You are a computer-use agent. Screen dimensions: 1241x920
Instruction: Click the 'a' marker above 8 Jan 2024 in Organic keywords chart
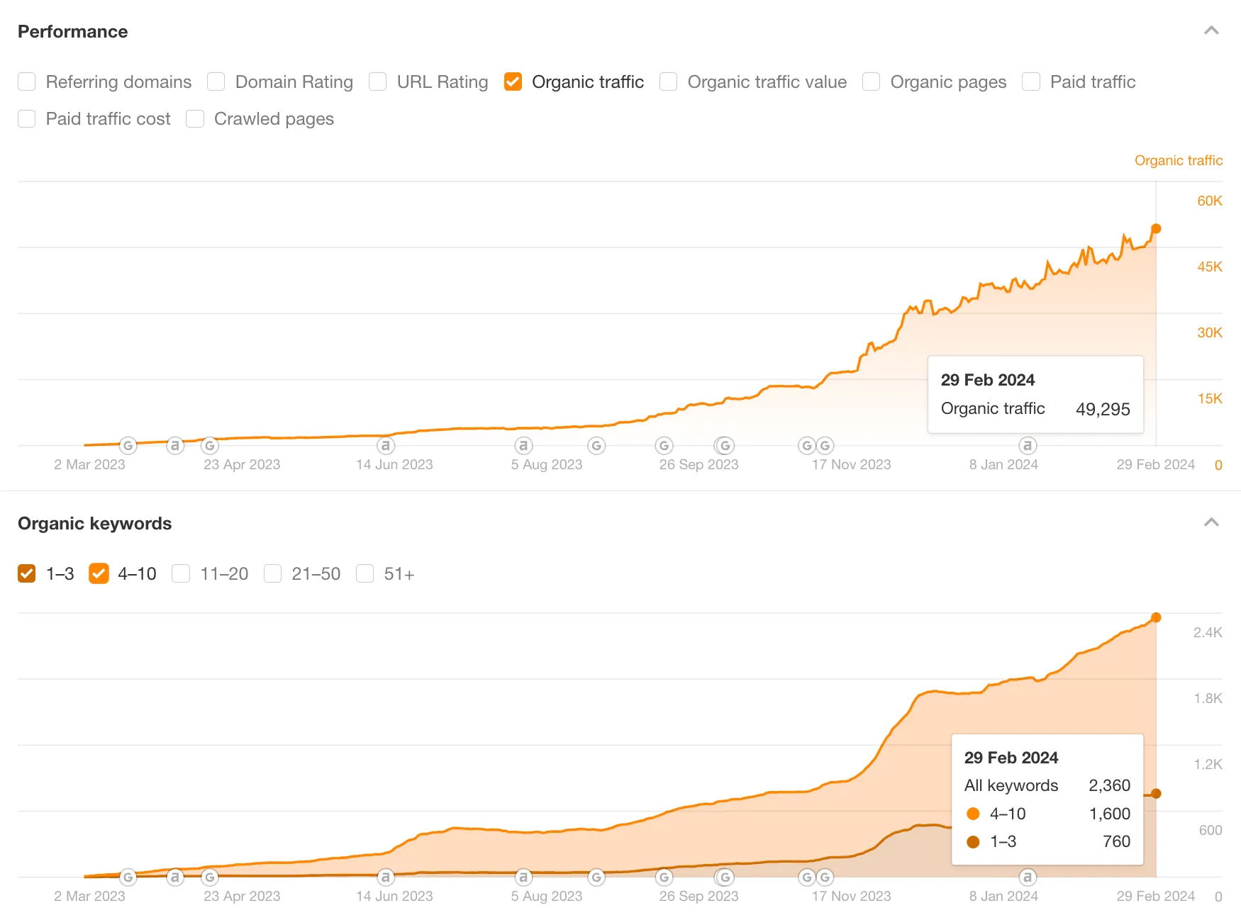point(1028,877)
